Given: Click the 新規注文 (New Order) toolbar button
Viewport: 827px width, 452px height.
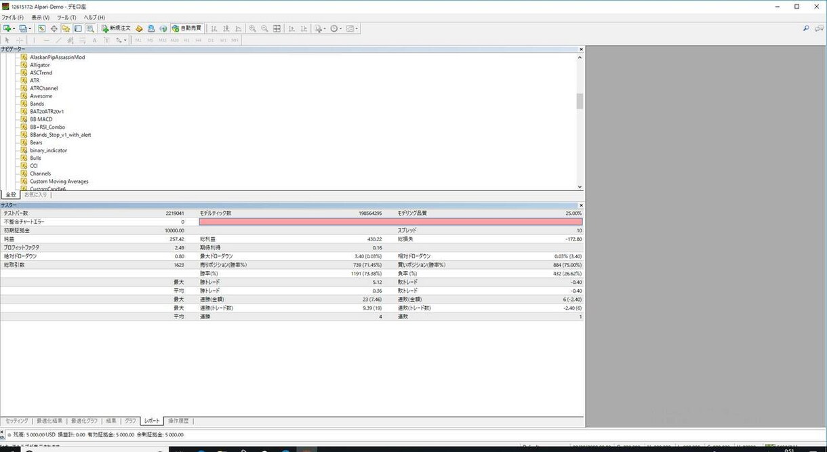Looking at the screenshot, I should click(116, 28).
